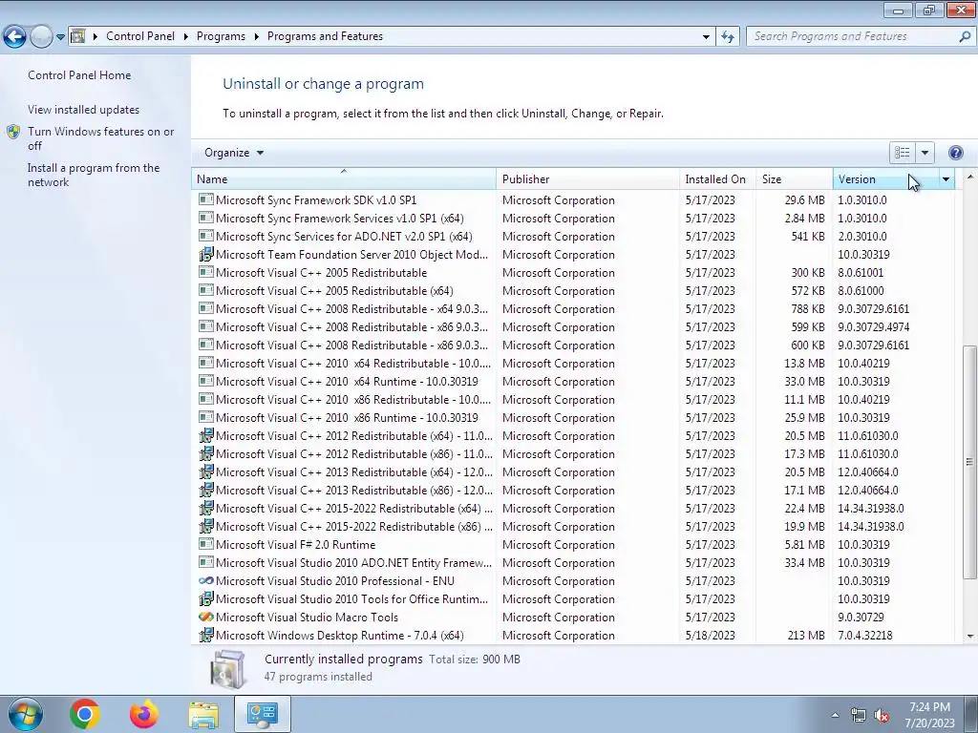Select Microsoft Sync Services for ADO.NET v2.0 row
978x733 pixels.
(x=573, y=237)
